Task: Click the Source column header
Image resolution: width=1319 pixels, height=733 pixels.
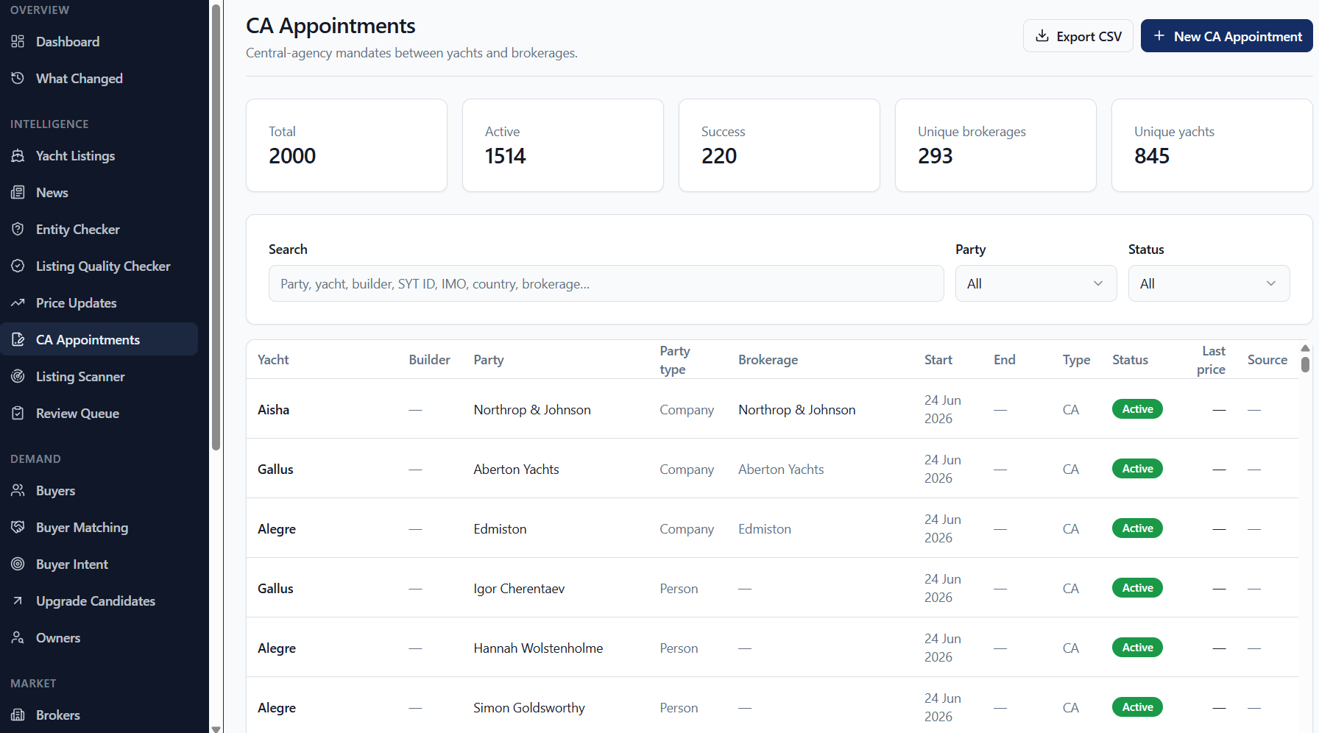Action: click(1267, 360)
